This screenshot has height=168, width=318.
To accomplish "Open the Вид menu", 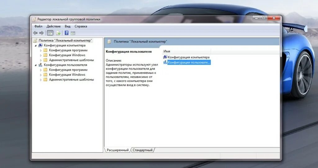I will tap(67, 26).
